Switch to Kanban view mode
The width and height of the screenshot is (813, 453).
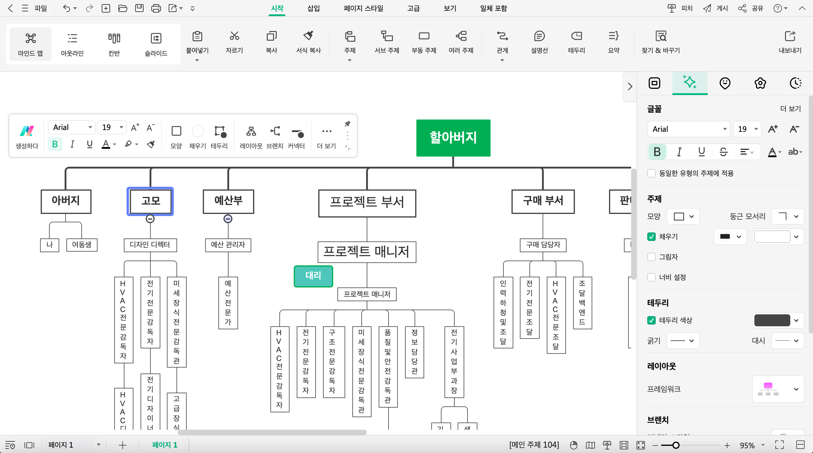(114, 44)
